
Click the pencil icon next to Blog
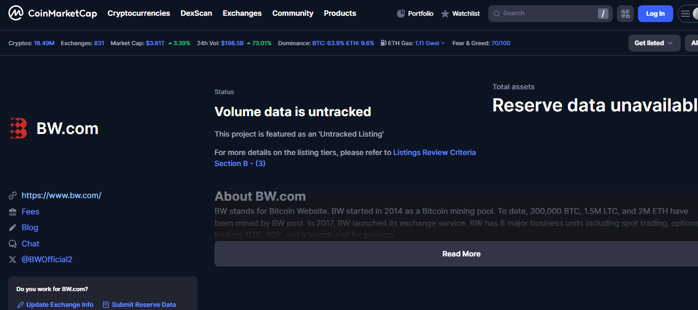click(x=13, y=228)
